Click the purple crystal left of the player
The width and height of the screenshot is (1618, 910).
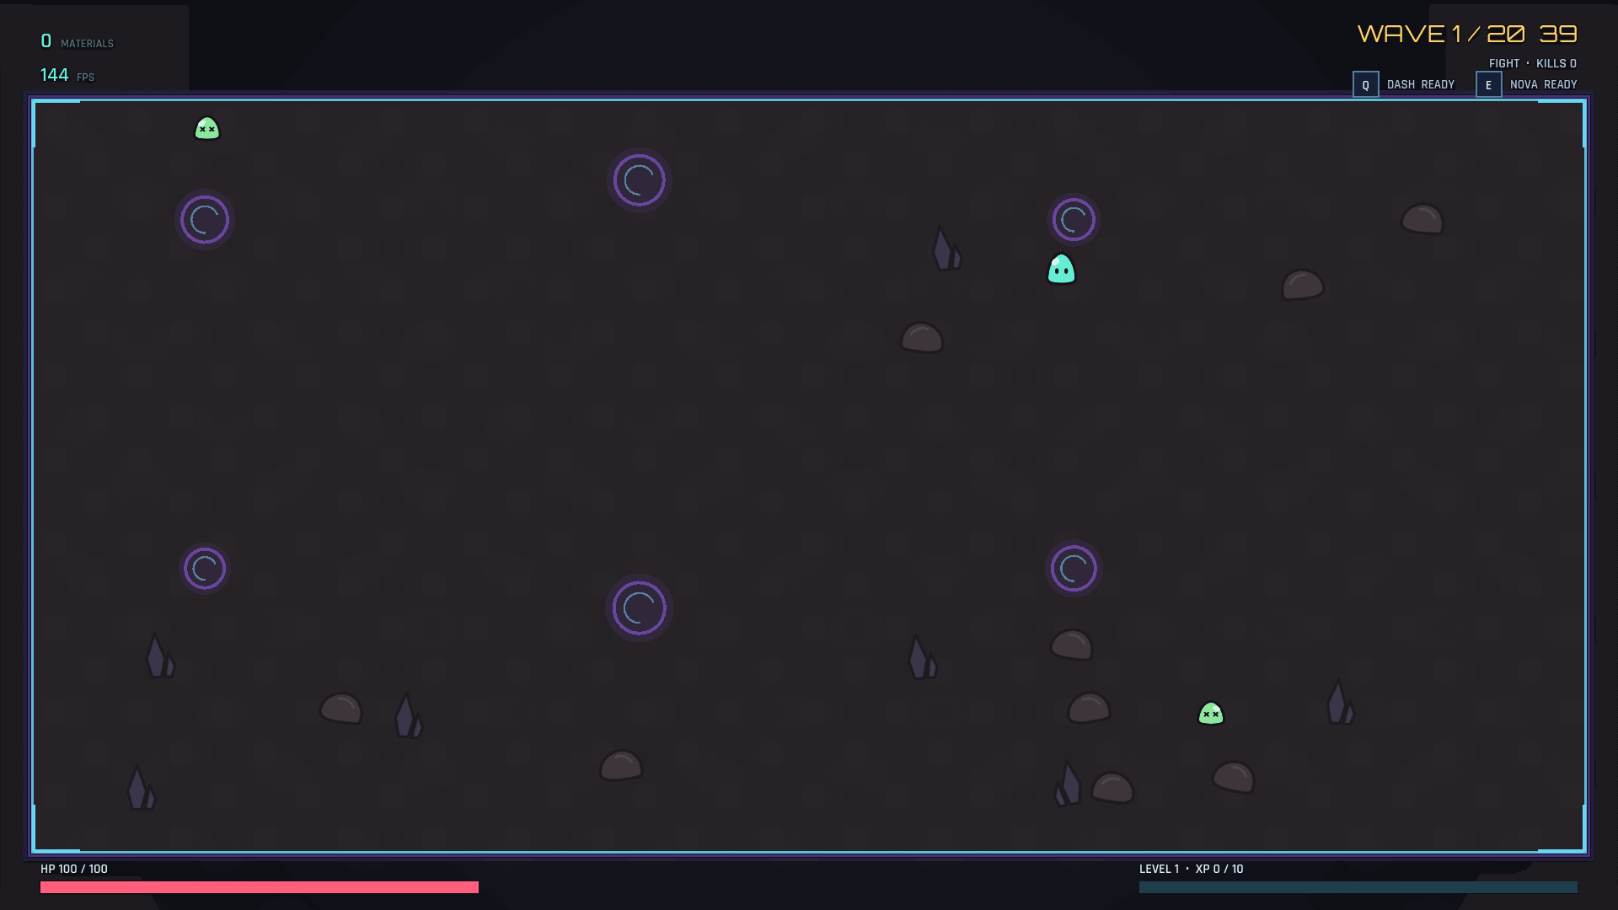(946, 249)
